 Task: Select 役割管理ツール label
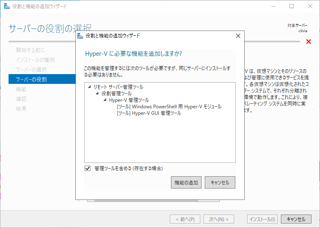click(116, 94)
